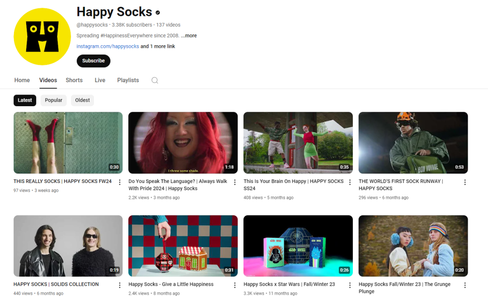This screenshot has width=488, height=296.
Task: Open options menu for THIS REALLY SOCKS video
Action: tap(119, 183)
